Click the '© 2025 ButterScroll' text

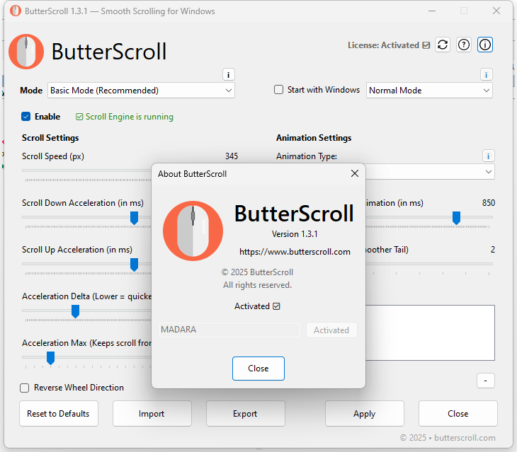(x=257, y=272)
